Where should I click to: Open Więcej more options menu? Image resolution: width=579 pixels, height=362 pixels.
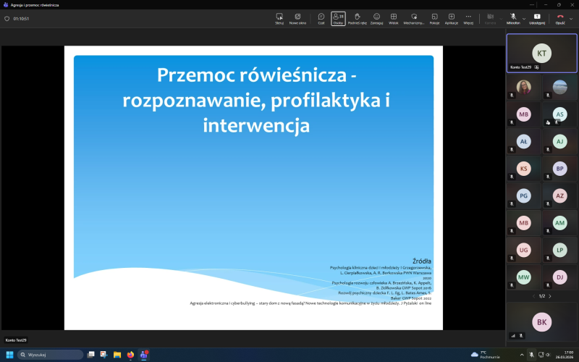click(468, 18)
